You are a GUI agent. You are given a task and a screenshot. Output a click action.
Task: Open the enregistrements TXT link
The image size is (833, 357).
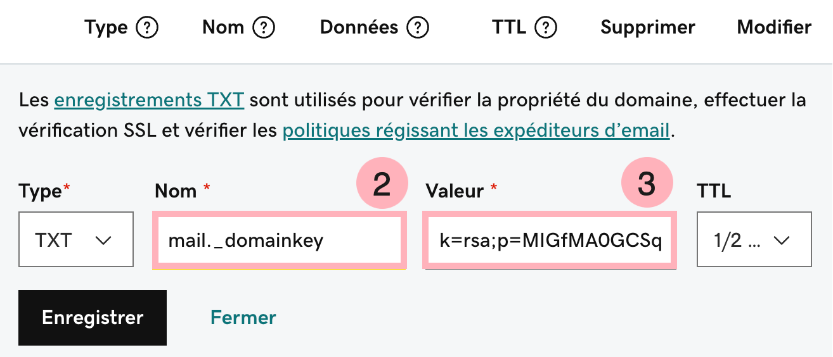click(150, 100)
